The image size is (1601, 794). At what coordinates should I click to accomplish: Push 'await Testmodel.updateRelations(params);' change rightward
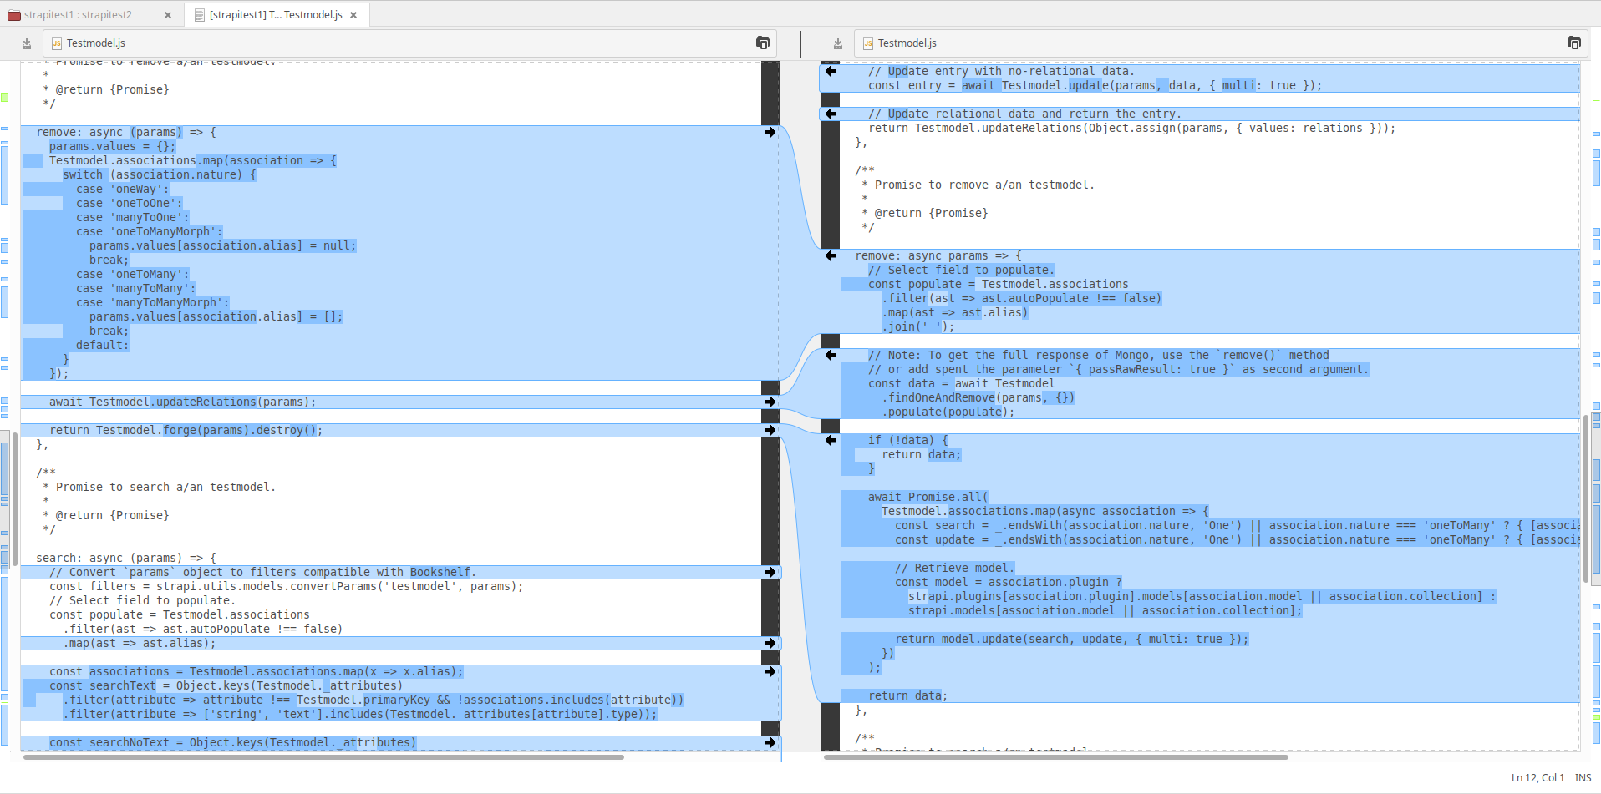tap(770, 402)
